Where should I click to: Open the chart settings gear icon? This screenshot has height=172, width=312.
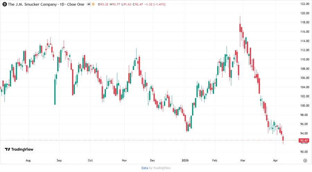[x=305, y=161]
